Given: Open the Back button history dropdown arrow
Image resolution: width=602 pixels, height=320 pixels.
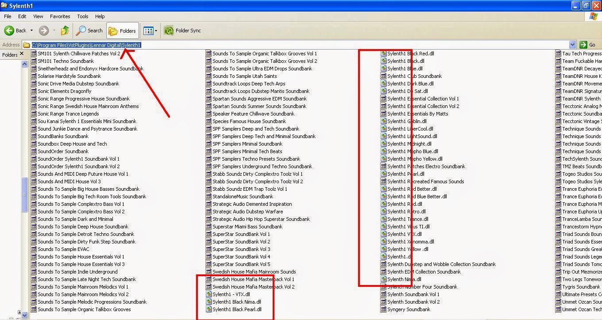Looking at the screenshot, I should (31, 31).
